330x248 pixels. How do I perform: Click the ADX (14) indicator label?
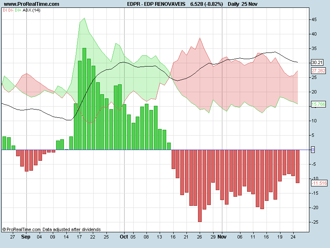coord(31,10)
